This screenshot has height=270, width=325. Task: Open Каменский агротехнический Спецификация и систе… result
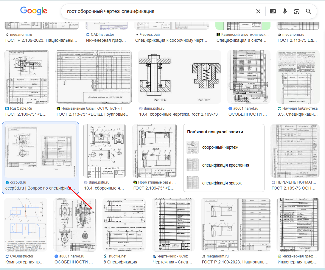(x=242, y=40)
